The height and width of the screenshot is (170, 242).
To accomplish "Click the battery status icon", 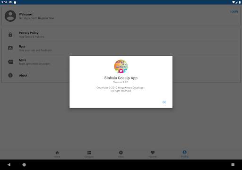I will coord(240,2).
